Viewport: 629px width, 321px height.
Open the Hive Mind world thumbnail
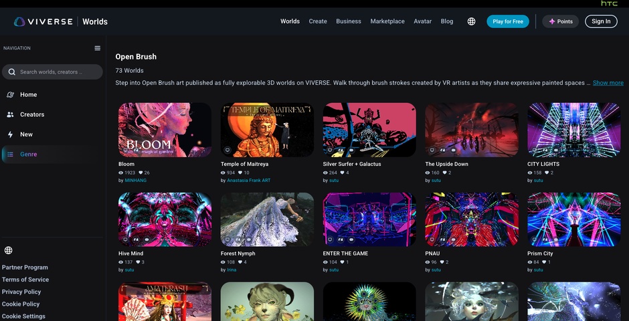pyautogui.click(x=165, y=219)
